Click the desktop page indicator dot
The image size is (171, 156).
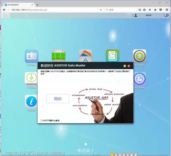coord(86,144)
